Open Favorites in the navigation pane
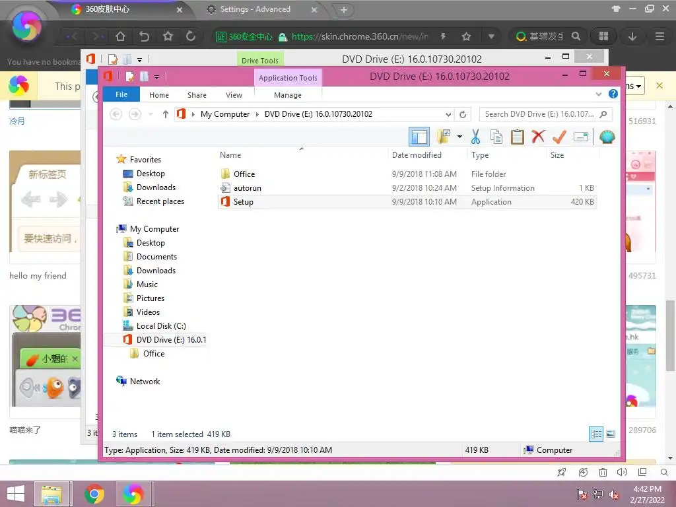 [145, 160]
